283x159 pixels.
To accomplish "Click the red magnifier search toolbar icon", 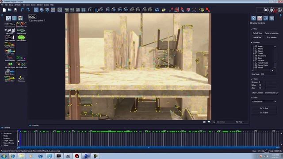I will 208,10.
